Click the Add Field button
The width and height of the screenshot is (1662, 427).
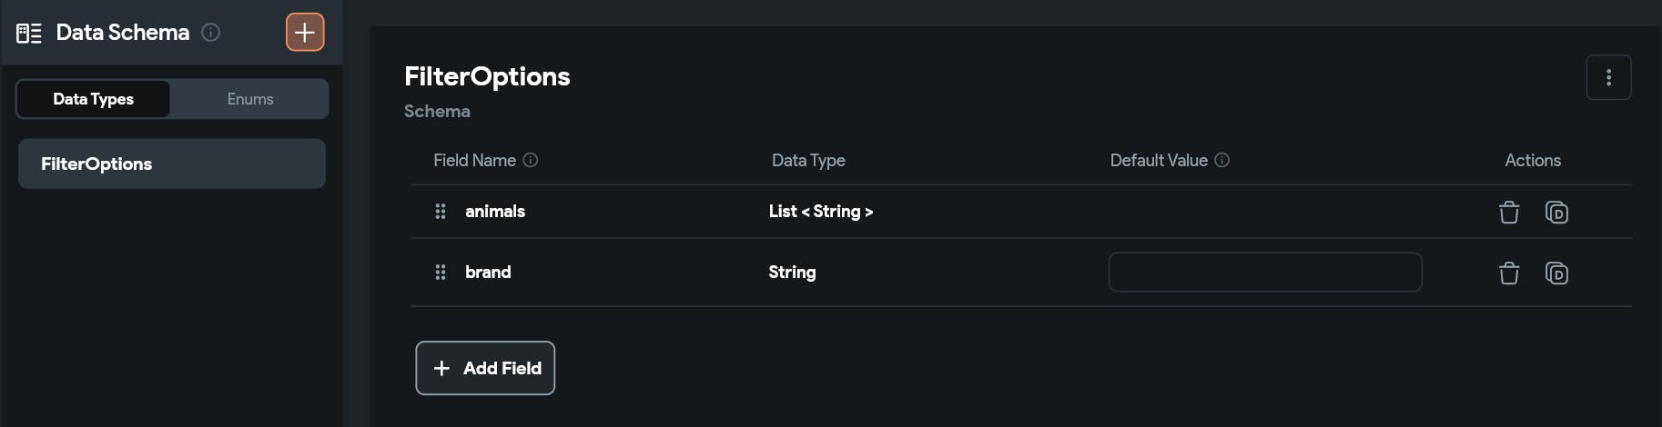click(x=485, y=368)
